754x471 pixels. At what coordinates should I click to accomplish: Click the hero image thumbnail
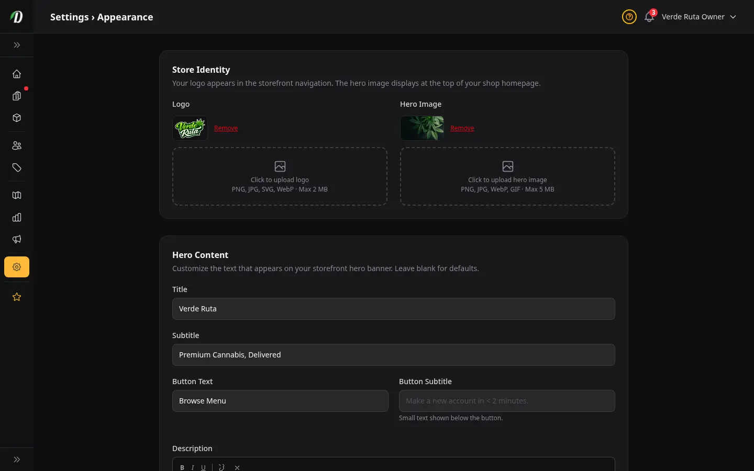tap(422, 128)
